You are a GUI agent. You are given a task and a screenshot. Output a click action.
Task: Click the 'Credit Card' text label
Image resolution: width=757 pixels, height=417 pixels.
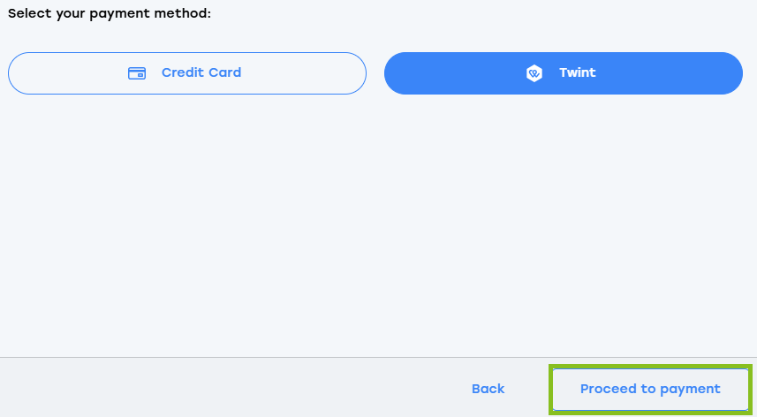[x=201, y=72]
